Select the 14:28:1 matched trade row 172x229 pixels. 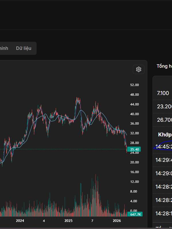(164, 213)
